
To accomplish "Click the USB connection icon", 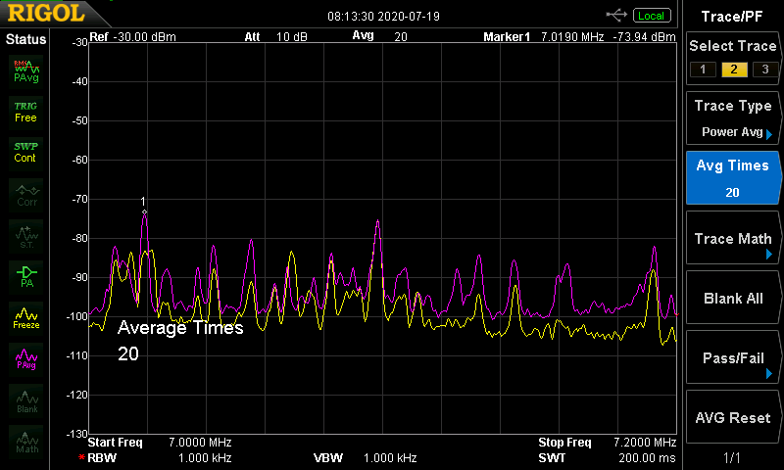I will point(616,16).
